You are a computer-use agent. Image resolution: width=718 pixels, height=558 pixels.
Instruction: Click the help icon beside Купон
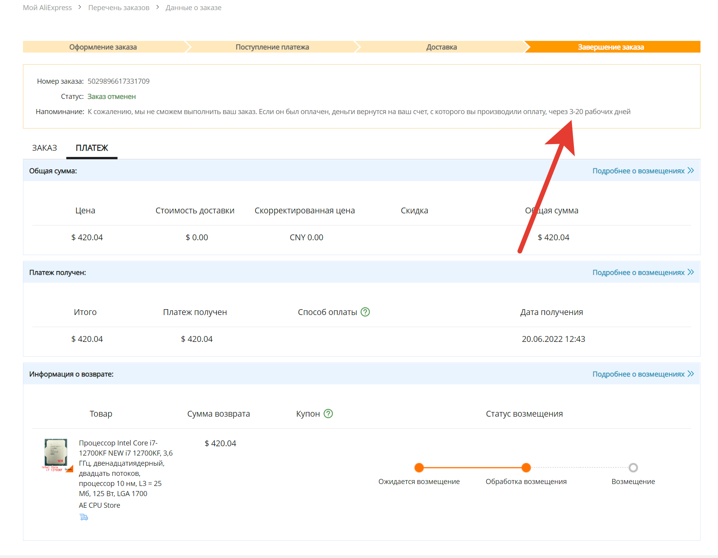328,414
